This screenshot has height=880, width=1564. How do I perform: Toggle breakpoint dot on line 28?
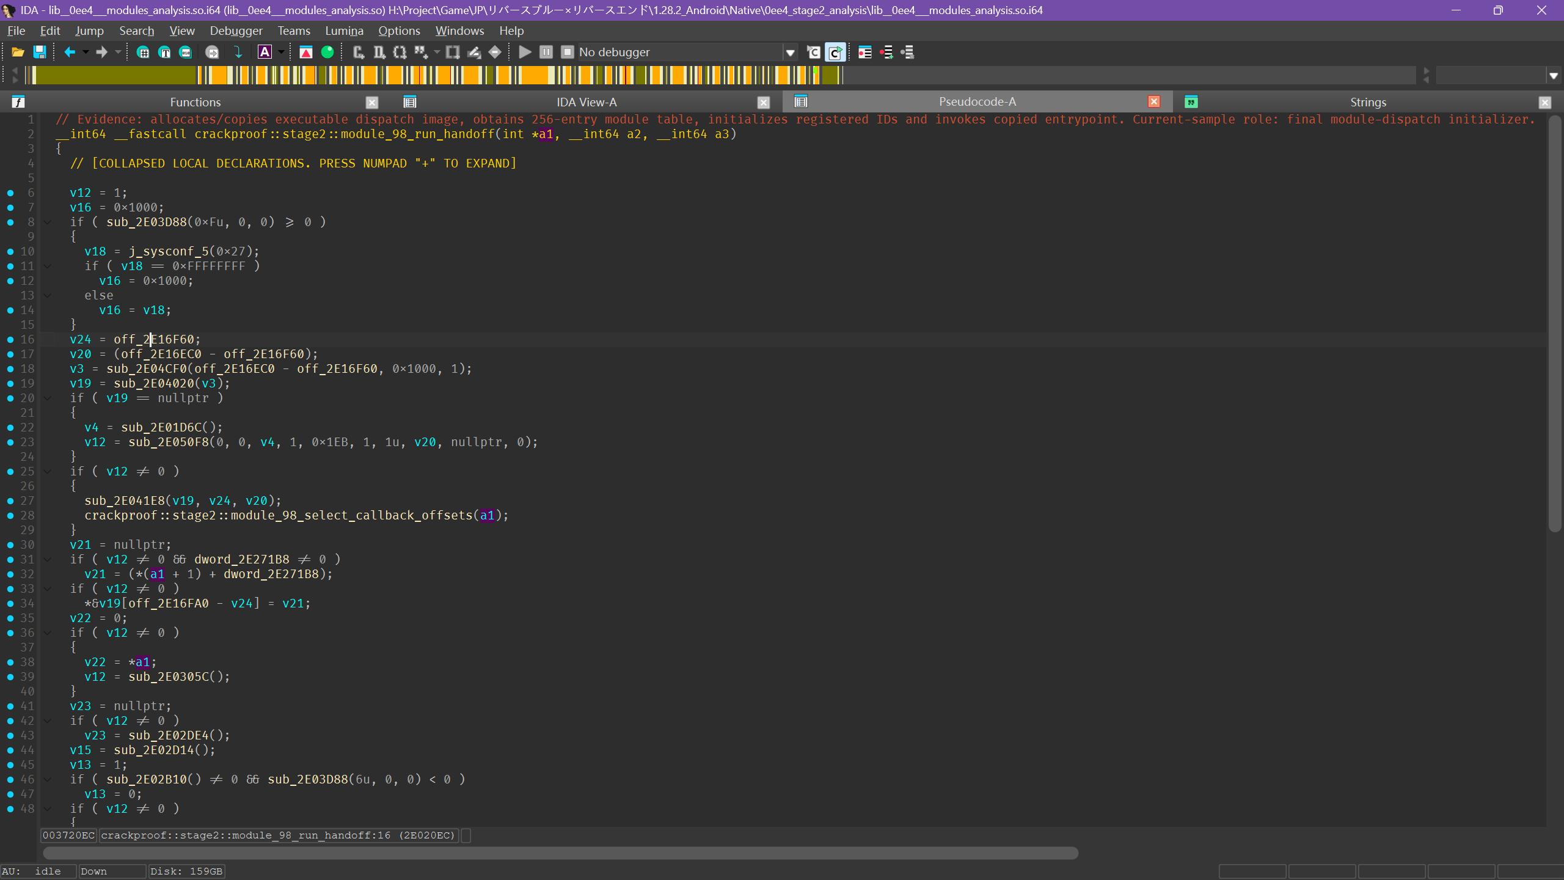point(10,516)
